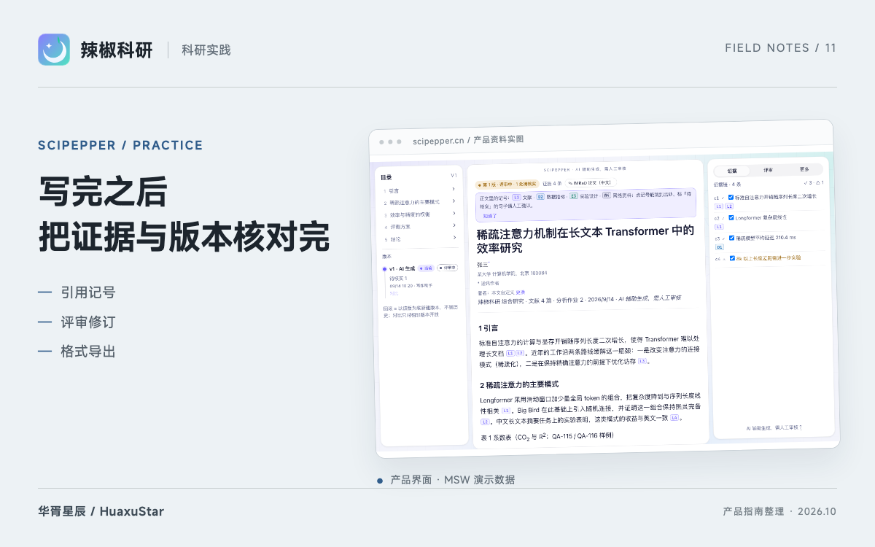Click 第 1 版 · 评审中 status pill

pos(507,184)
